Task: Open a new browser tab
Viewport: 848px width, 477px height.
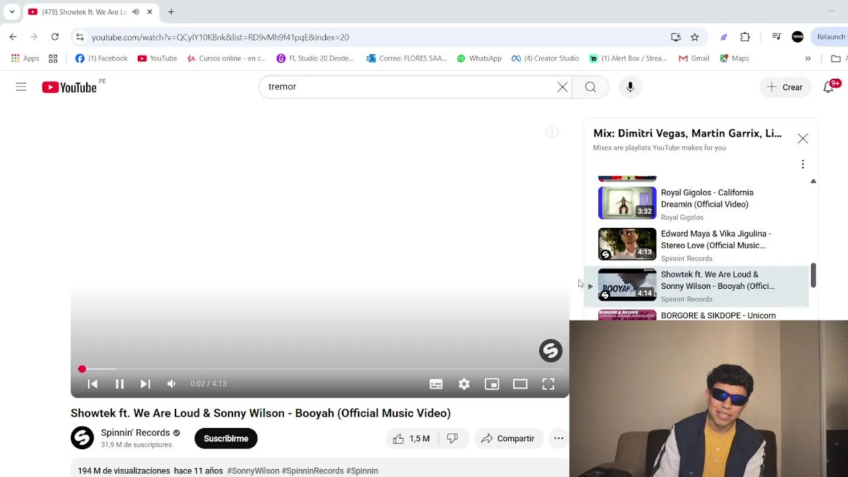Action: (x=171, y=12)
